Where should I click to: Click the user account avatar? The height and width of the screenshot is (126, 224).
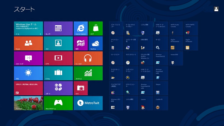tap(216, 9)
